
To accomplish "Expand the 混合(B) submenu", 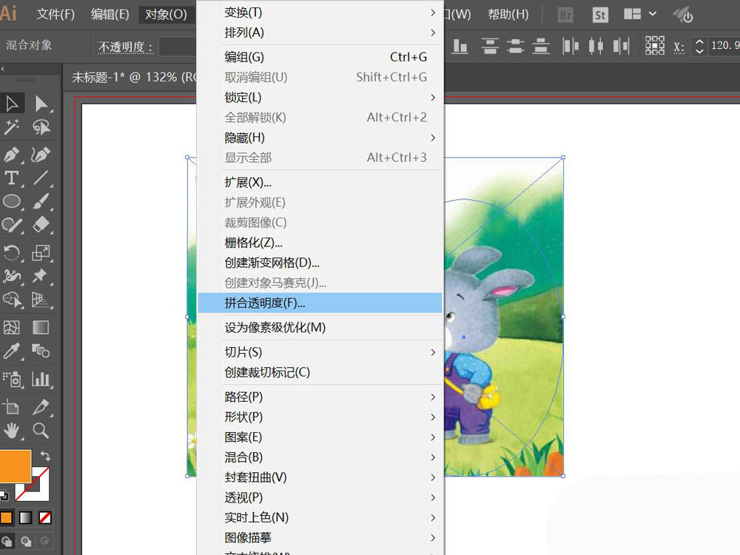I will coord(320,457).
